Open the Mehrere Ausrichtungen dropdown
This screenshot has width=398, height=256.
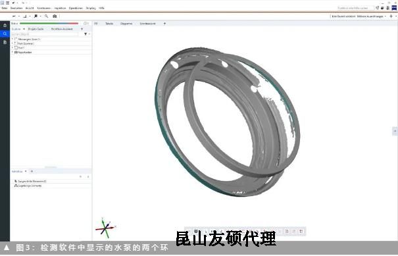point(371,16)
